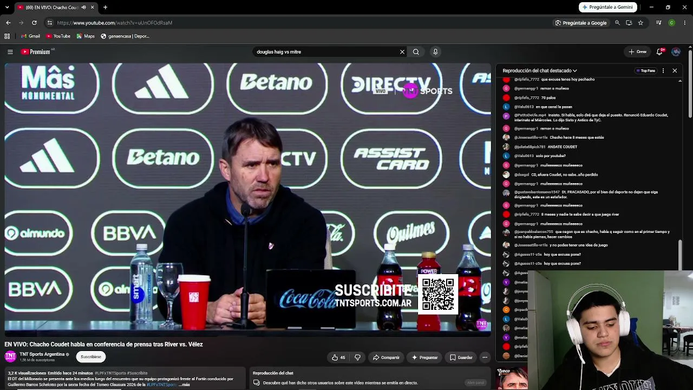The width and height of the screenshot is (693, 390).
Task: Click chat message 'ANDATE COUDET'
Action: (x=563, y=147)
